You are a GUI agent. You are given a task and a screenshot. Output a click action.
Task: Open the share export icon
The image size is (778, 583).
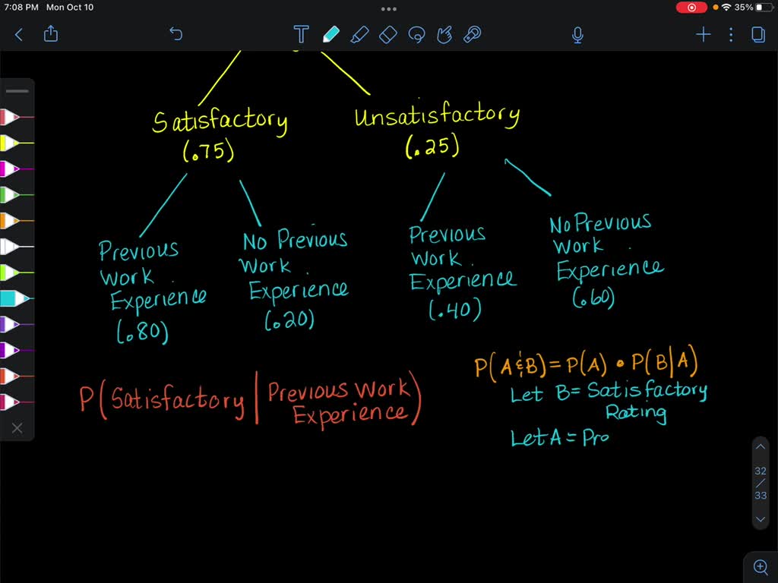tap(51, 33)
